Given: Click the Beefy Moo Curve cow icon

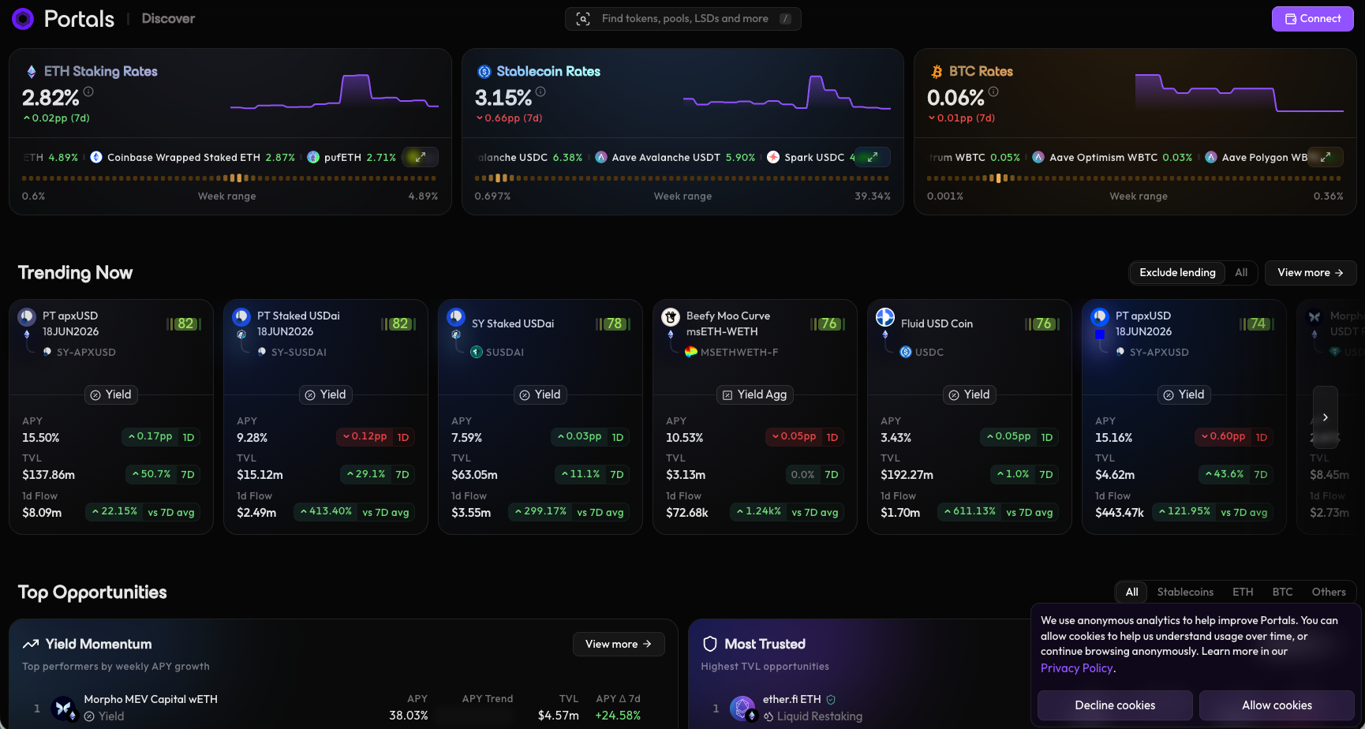Looking at the screenshot, I should coord(671,317).
